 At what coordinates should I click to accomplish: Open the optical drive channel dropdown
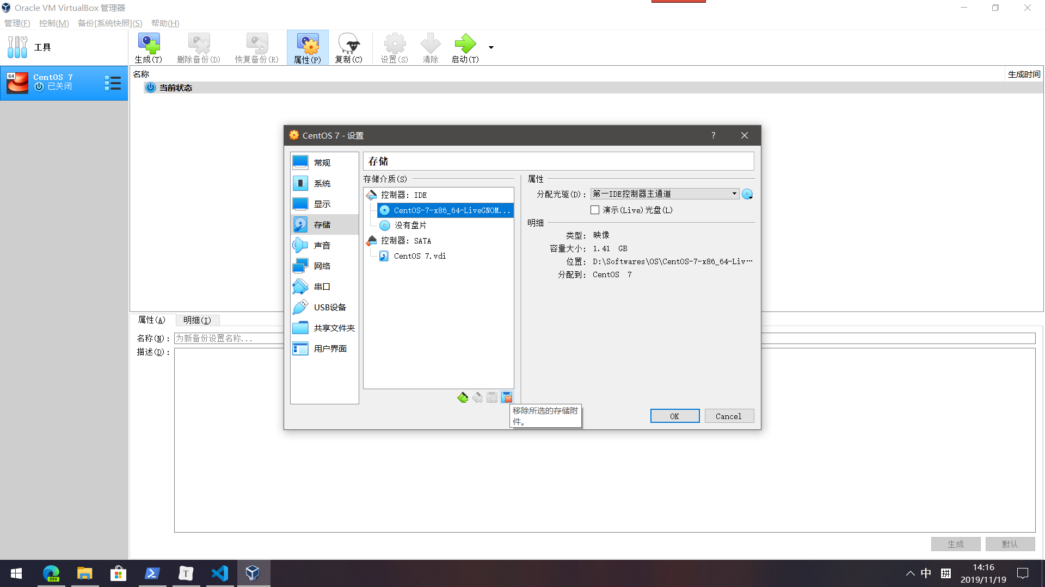(x=664, y=194)
